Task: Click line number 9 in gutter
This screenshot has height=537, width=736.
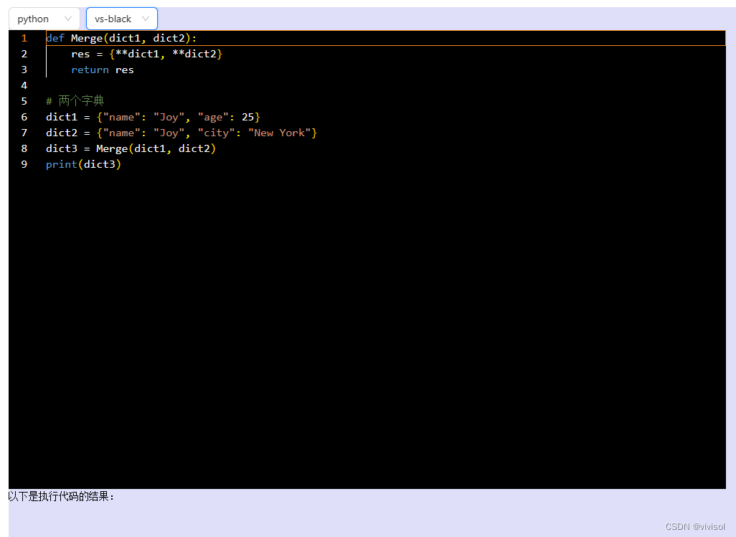Action: point(24,164)
